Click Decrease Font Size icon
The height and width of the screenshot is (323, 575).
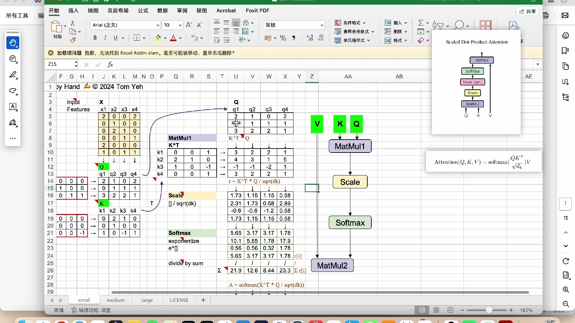click(200, 25)
